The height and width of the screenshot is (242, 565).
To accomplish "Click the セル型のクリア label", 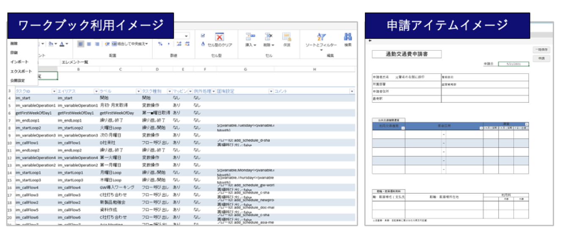I will 220,44.
